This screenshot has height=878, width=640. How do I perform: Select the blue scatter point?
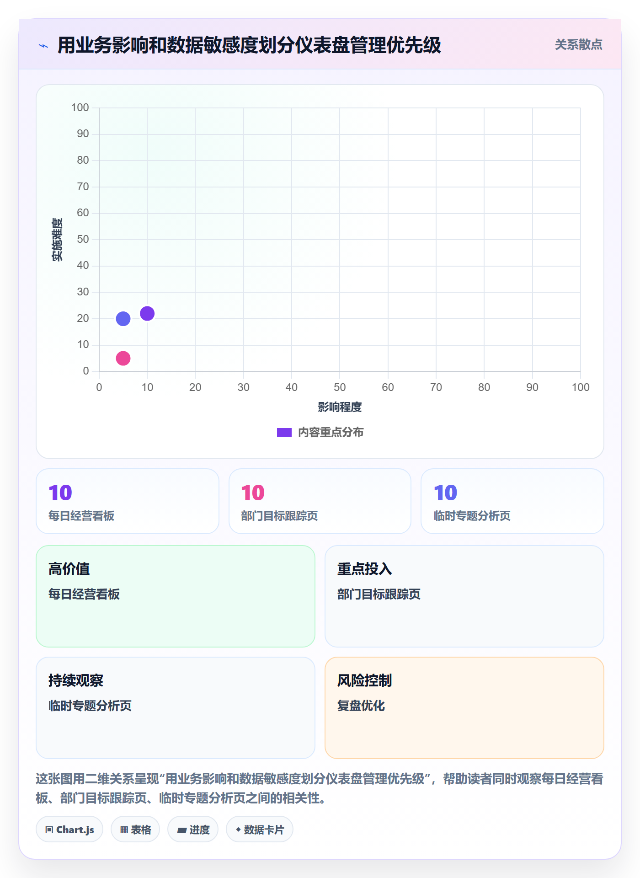coord(123,319)
